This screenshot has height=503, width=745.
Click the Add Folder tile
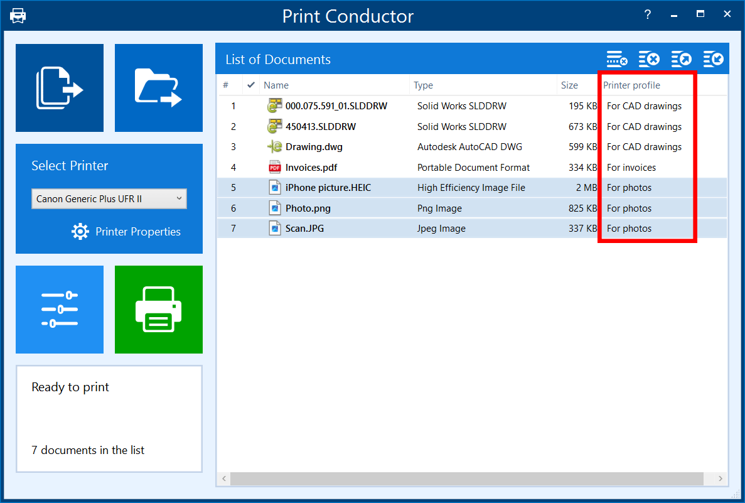pos(158,88)
